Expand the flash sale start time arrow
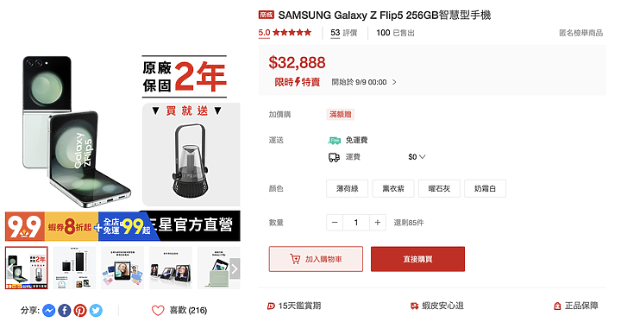 tap(394, 82)
